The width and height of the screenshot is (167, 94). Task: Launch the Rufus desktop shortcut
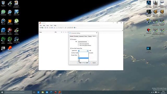click(x=10, y=3)
